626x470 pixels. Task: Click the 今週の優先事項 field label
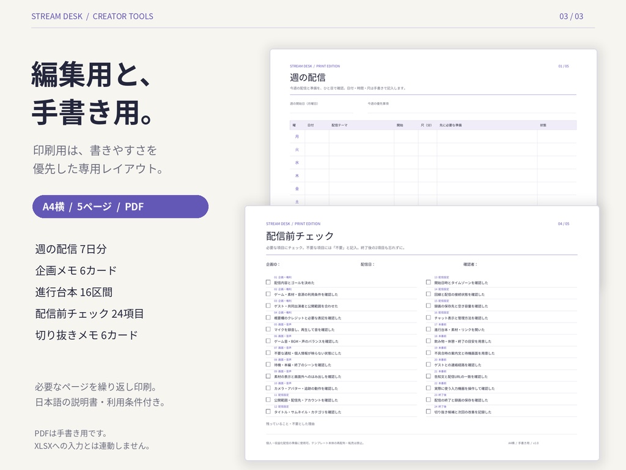tap(378, 103)
